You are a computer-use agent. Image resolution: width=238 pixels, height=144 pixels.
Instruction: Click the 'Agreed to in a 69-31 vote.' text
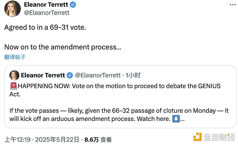[45, 27]
